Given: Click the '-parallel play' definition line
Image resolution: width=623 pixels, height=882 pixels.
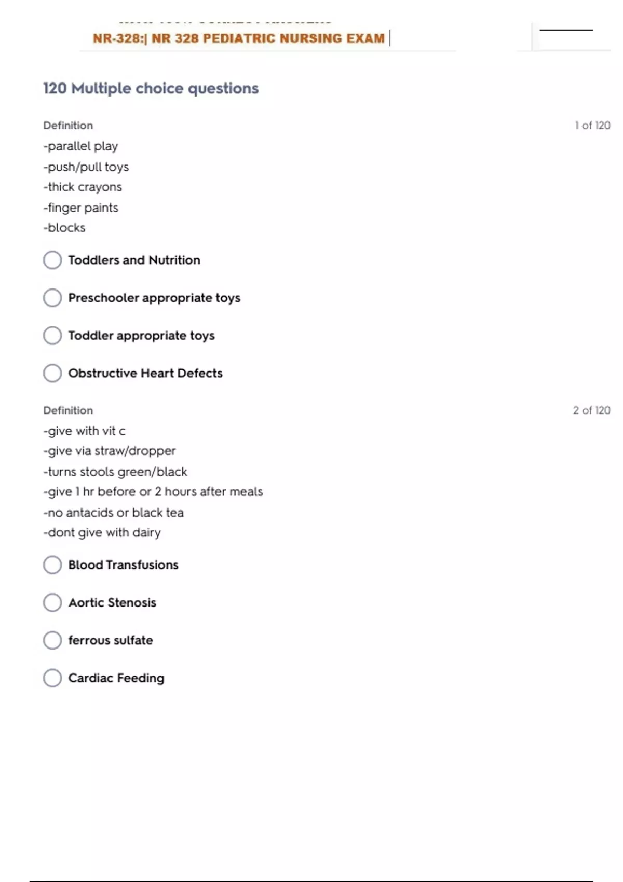Looking at the screenshot, I should [x=81, y=146].
